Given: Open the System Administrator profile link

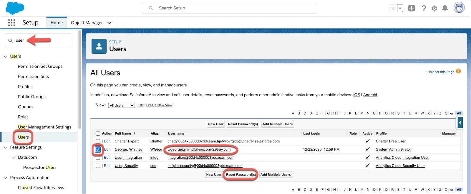Looking at the screenshot, I should (393, 149).
